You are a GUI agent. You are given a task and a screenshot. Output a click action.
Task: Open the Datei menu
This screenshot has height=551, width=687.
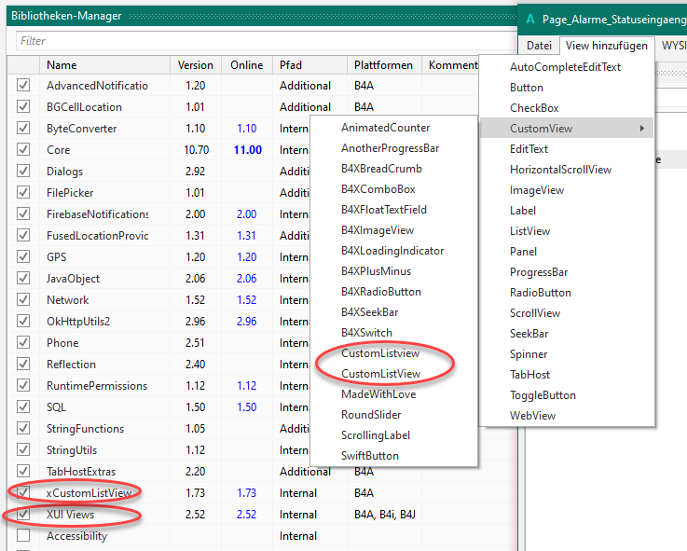[539, 45]
